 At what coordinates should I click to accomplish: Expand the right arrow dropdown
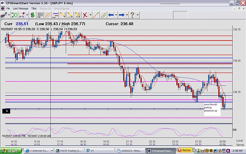[127, 15]
